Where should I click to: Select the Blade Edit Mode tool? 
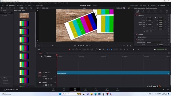coord(80,50)
